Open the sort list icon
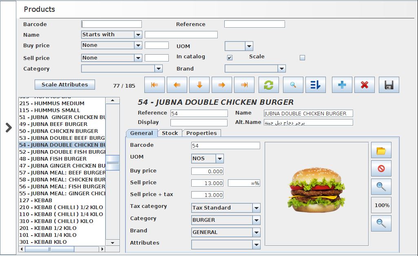The width and height of the screenshot is (418, 256). point(315,85)
